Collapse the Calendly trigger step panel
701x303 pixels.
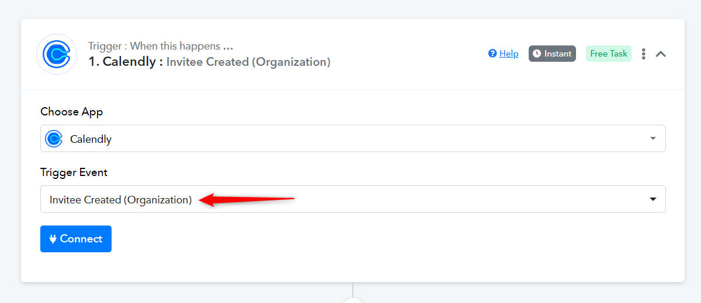point(661,54)
